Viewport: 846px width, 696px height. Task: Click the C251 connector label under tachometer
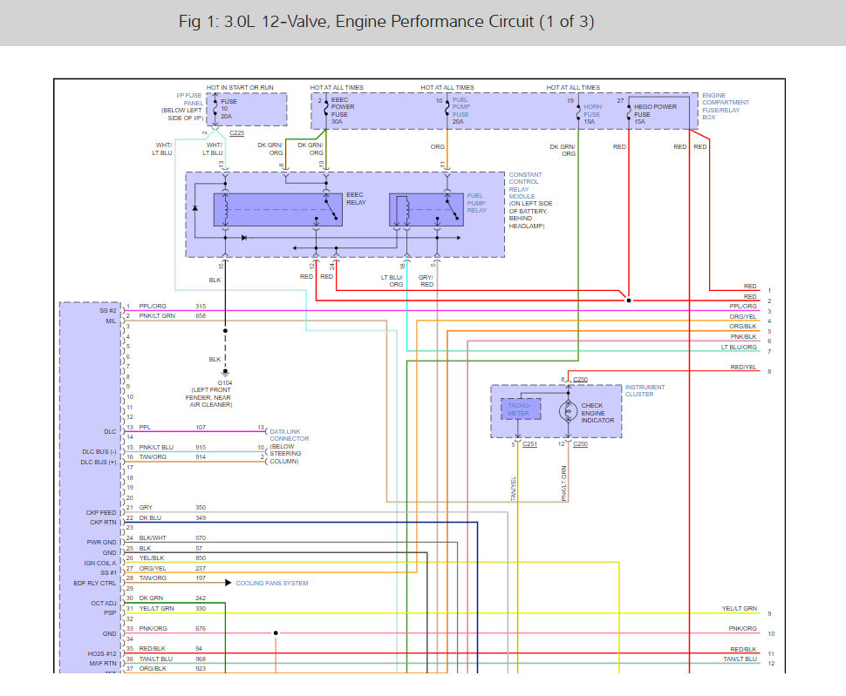[529, 444]
